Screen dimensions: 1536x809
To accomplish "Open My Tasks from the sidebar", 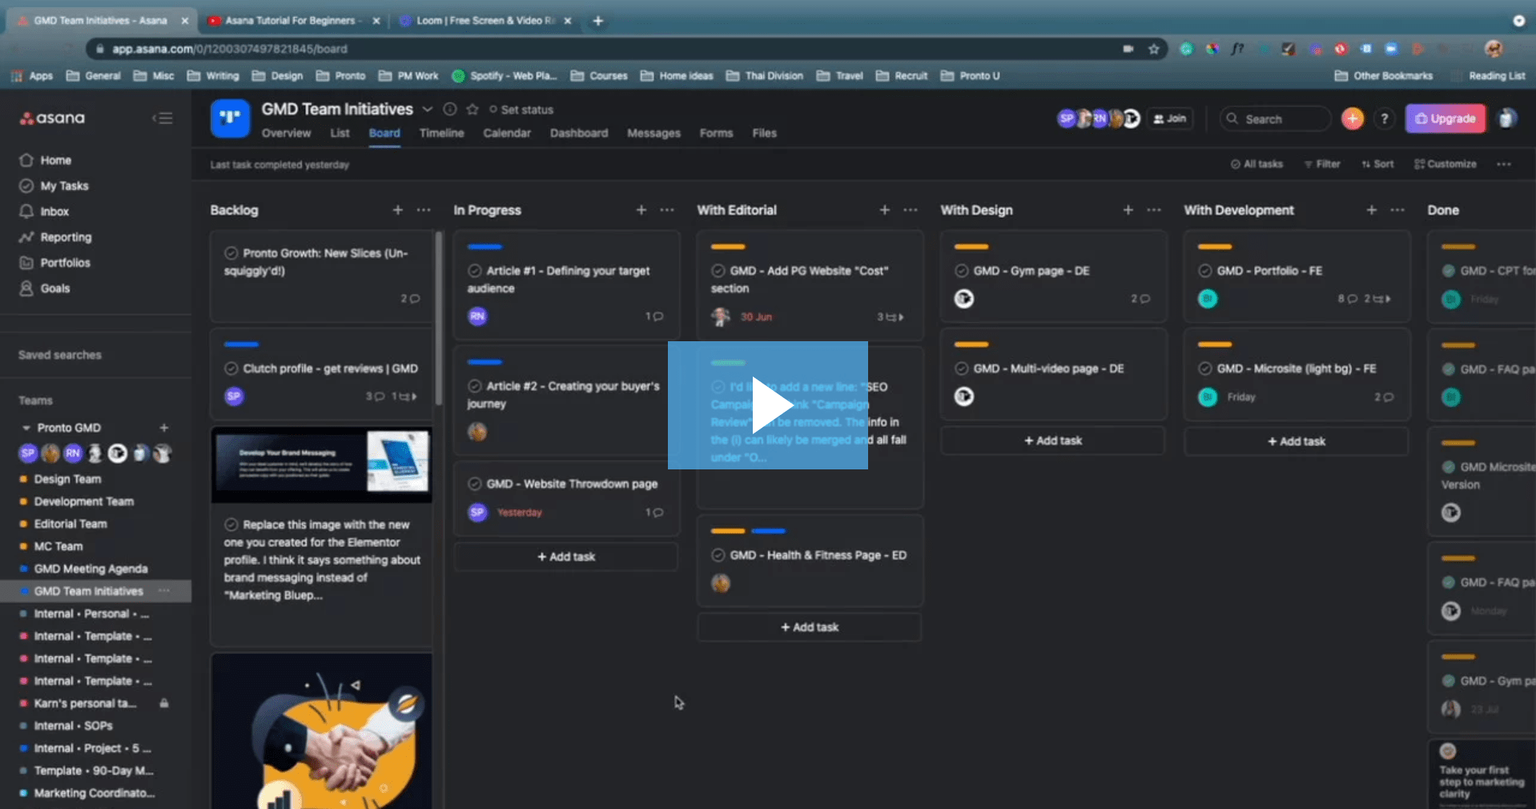I will (x=64, y=186).
